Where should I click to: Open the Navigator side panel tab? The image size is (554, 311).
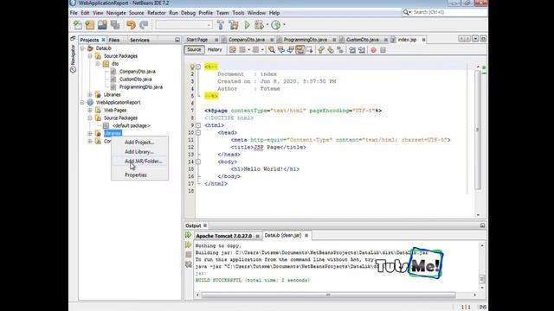pyautogui.click(x=73, y=58)
